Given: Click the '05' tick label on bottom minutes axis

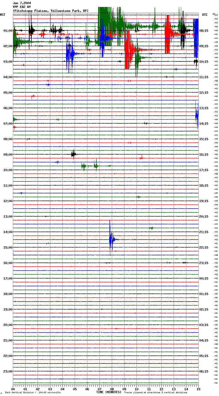Looking at the screenshot, I should (75, 389).
